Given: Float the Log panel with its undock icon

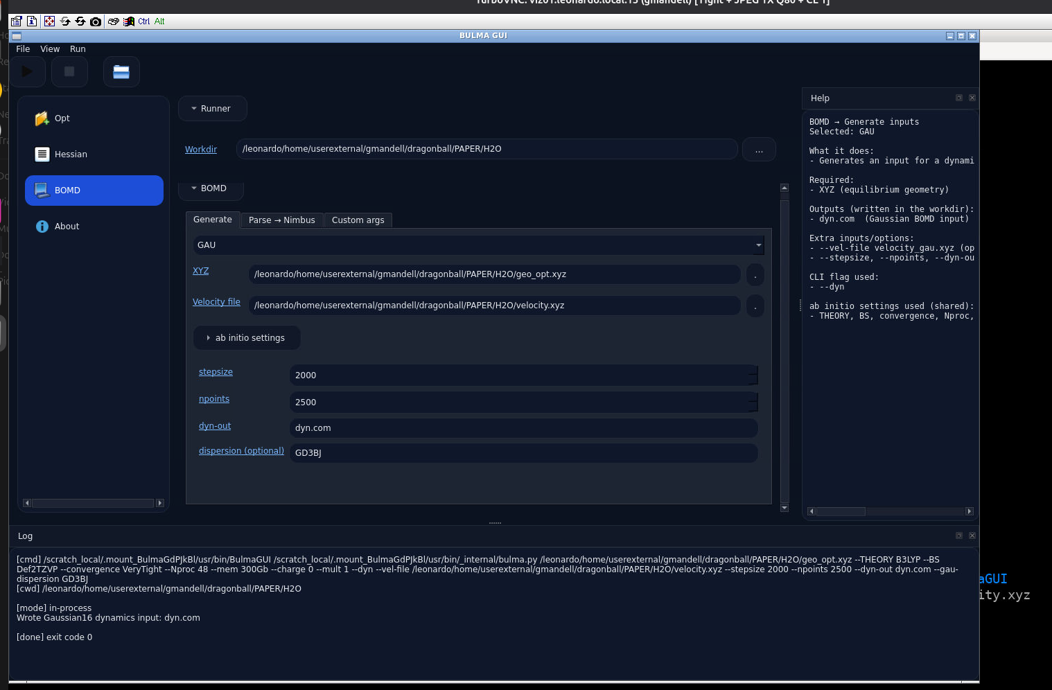Looking at the screenshot, I should point(959,536).
